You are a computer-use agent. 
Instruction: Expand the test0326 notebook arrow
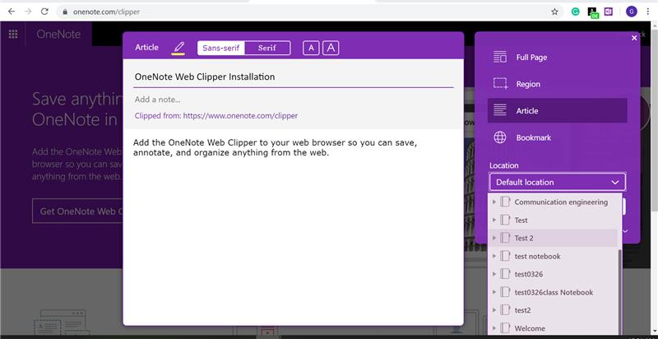pyautogui.click(x=494, y=274)
